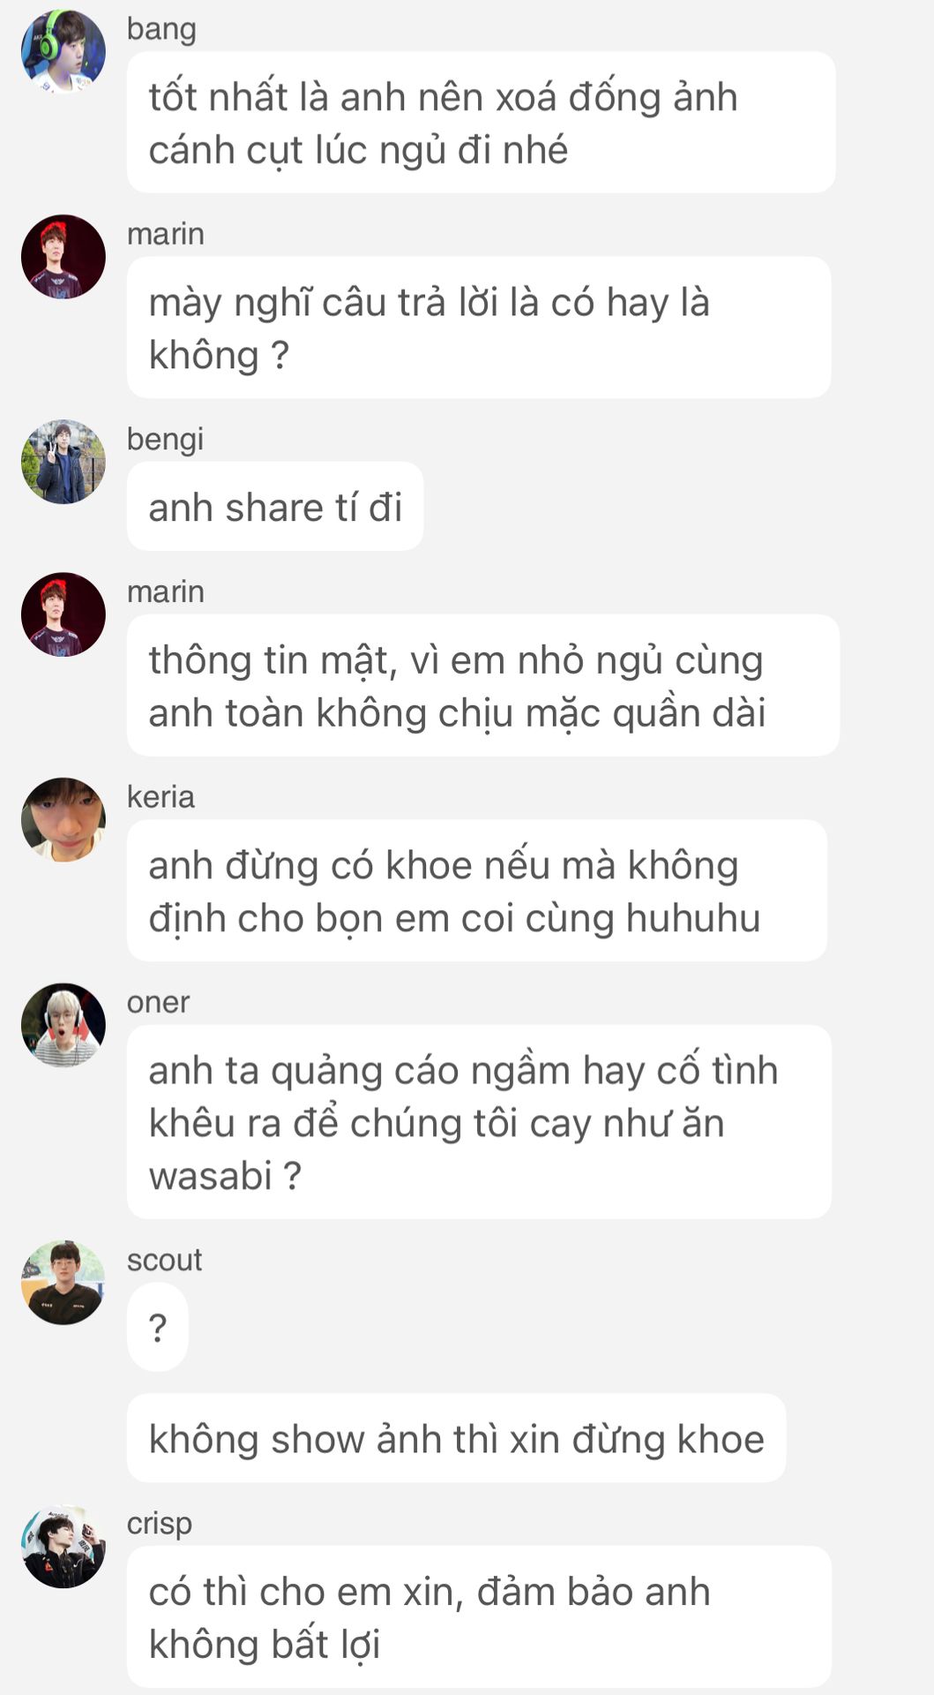Open keria's profile avatar
The image size is (934, 1695).
64,819
